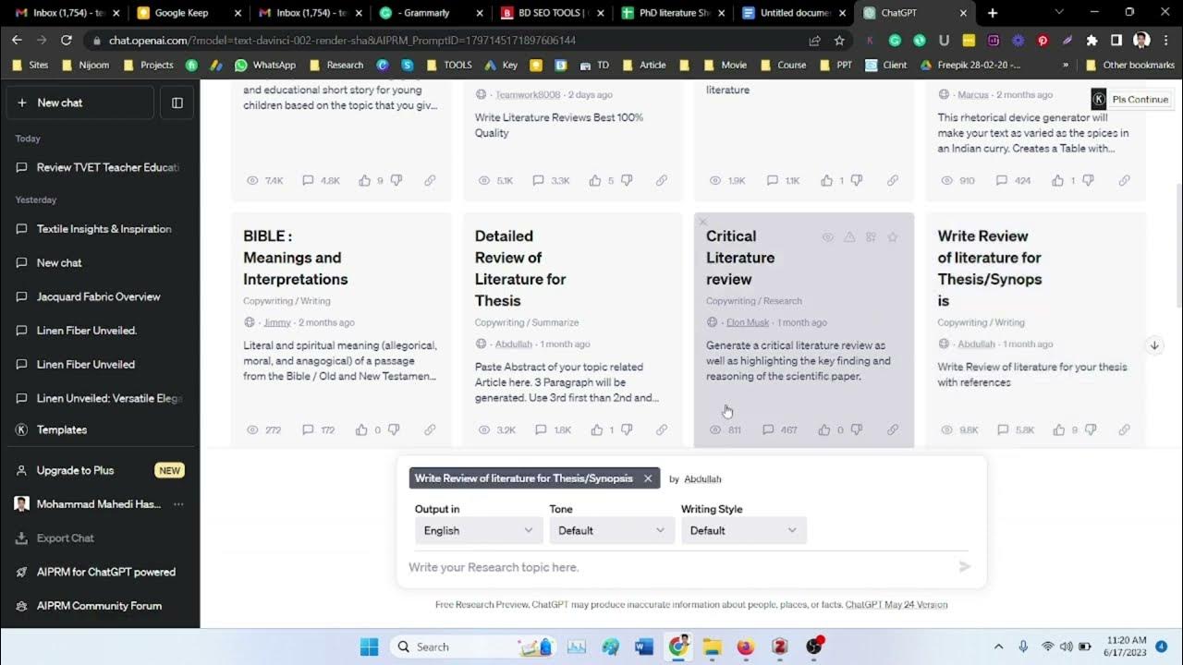The width and height of the screenshot is (1183, 665).
Task: Hide the Critical Literature review prompt (eye icon)
Action: pos(828,237)
